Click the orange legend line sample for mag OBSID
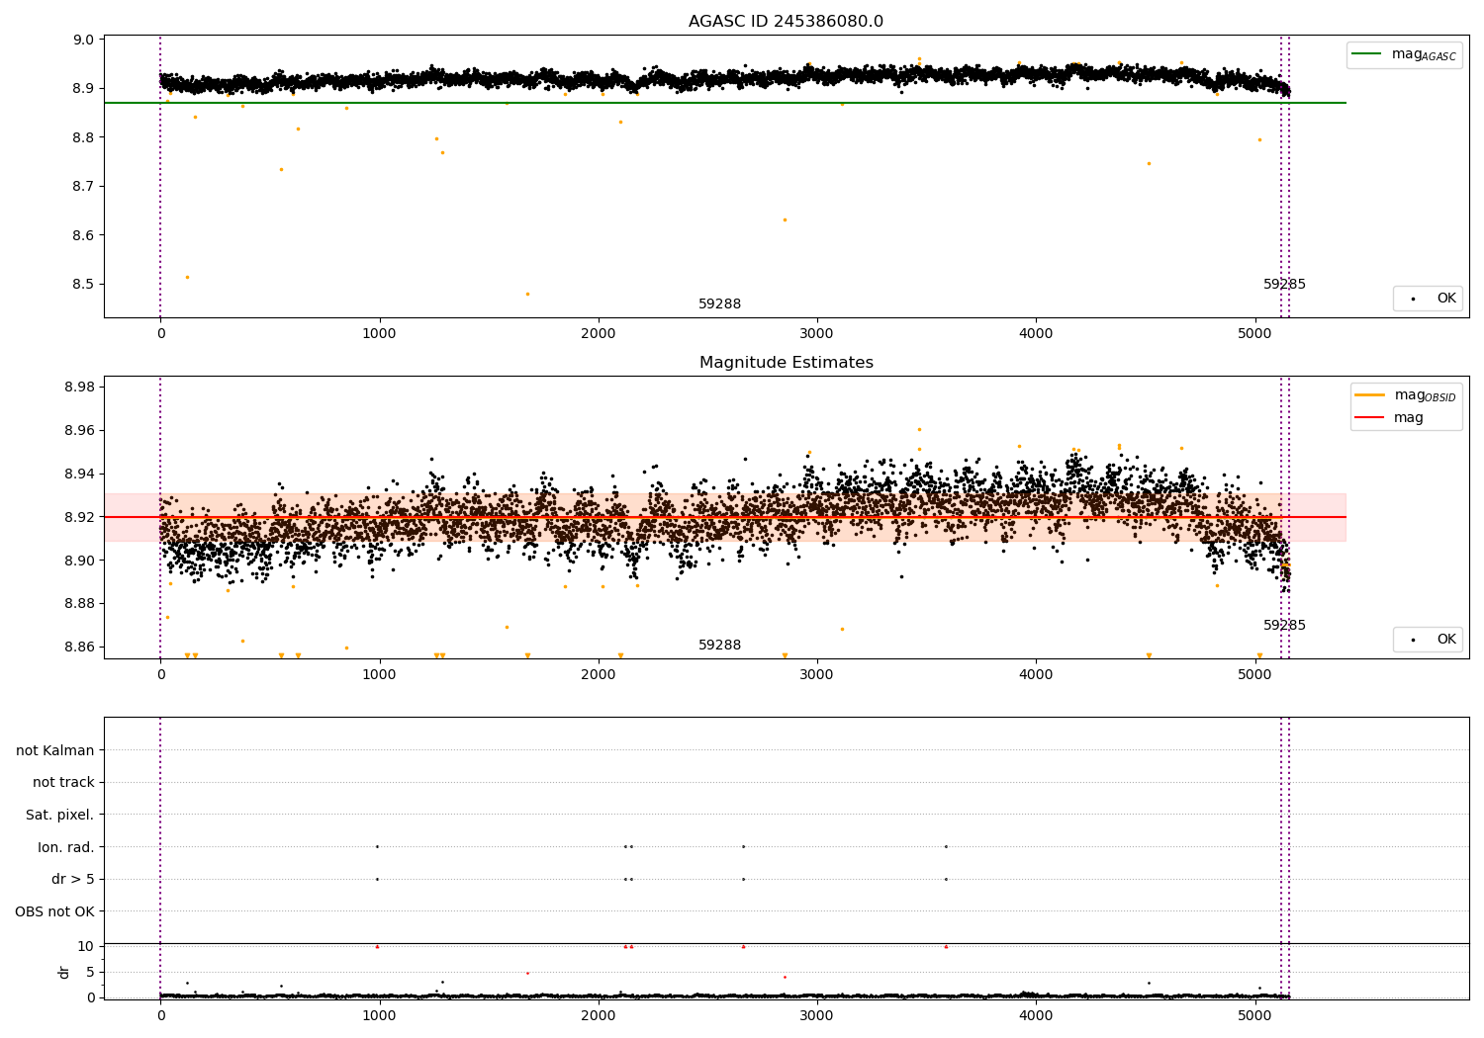1484x1038 pixels. click(1370, 395)
